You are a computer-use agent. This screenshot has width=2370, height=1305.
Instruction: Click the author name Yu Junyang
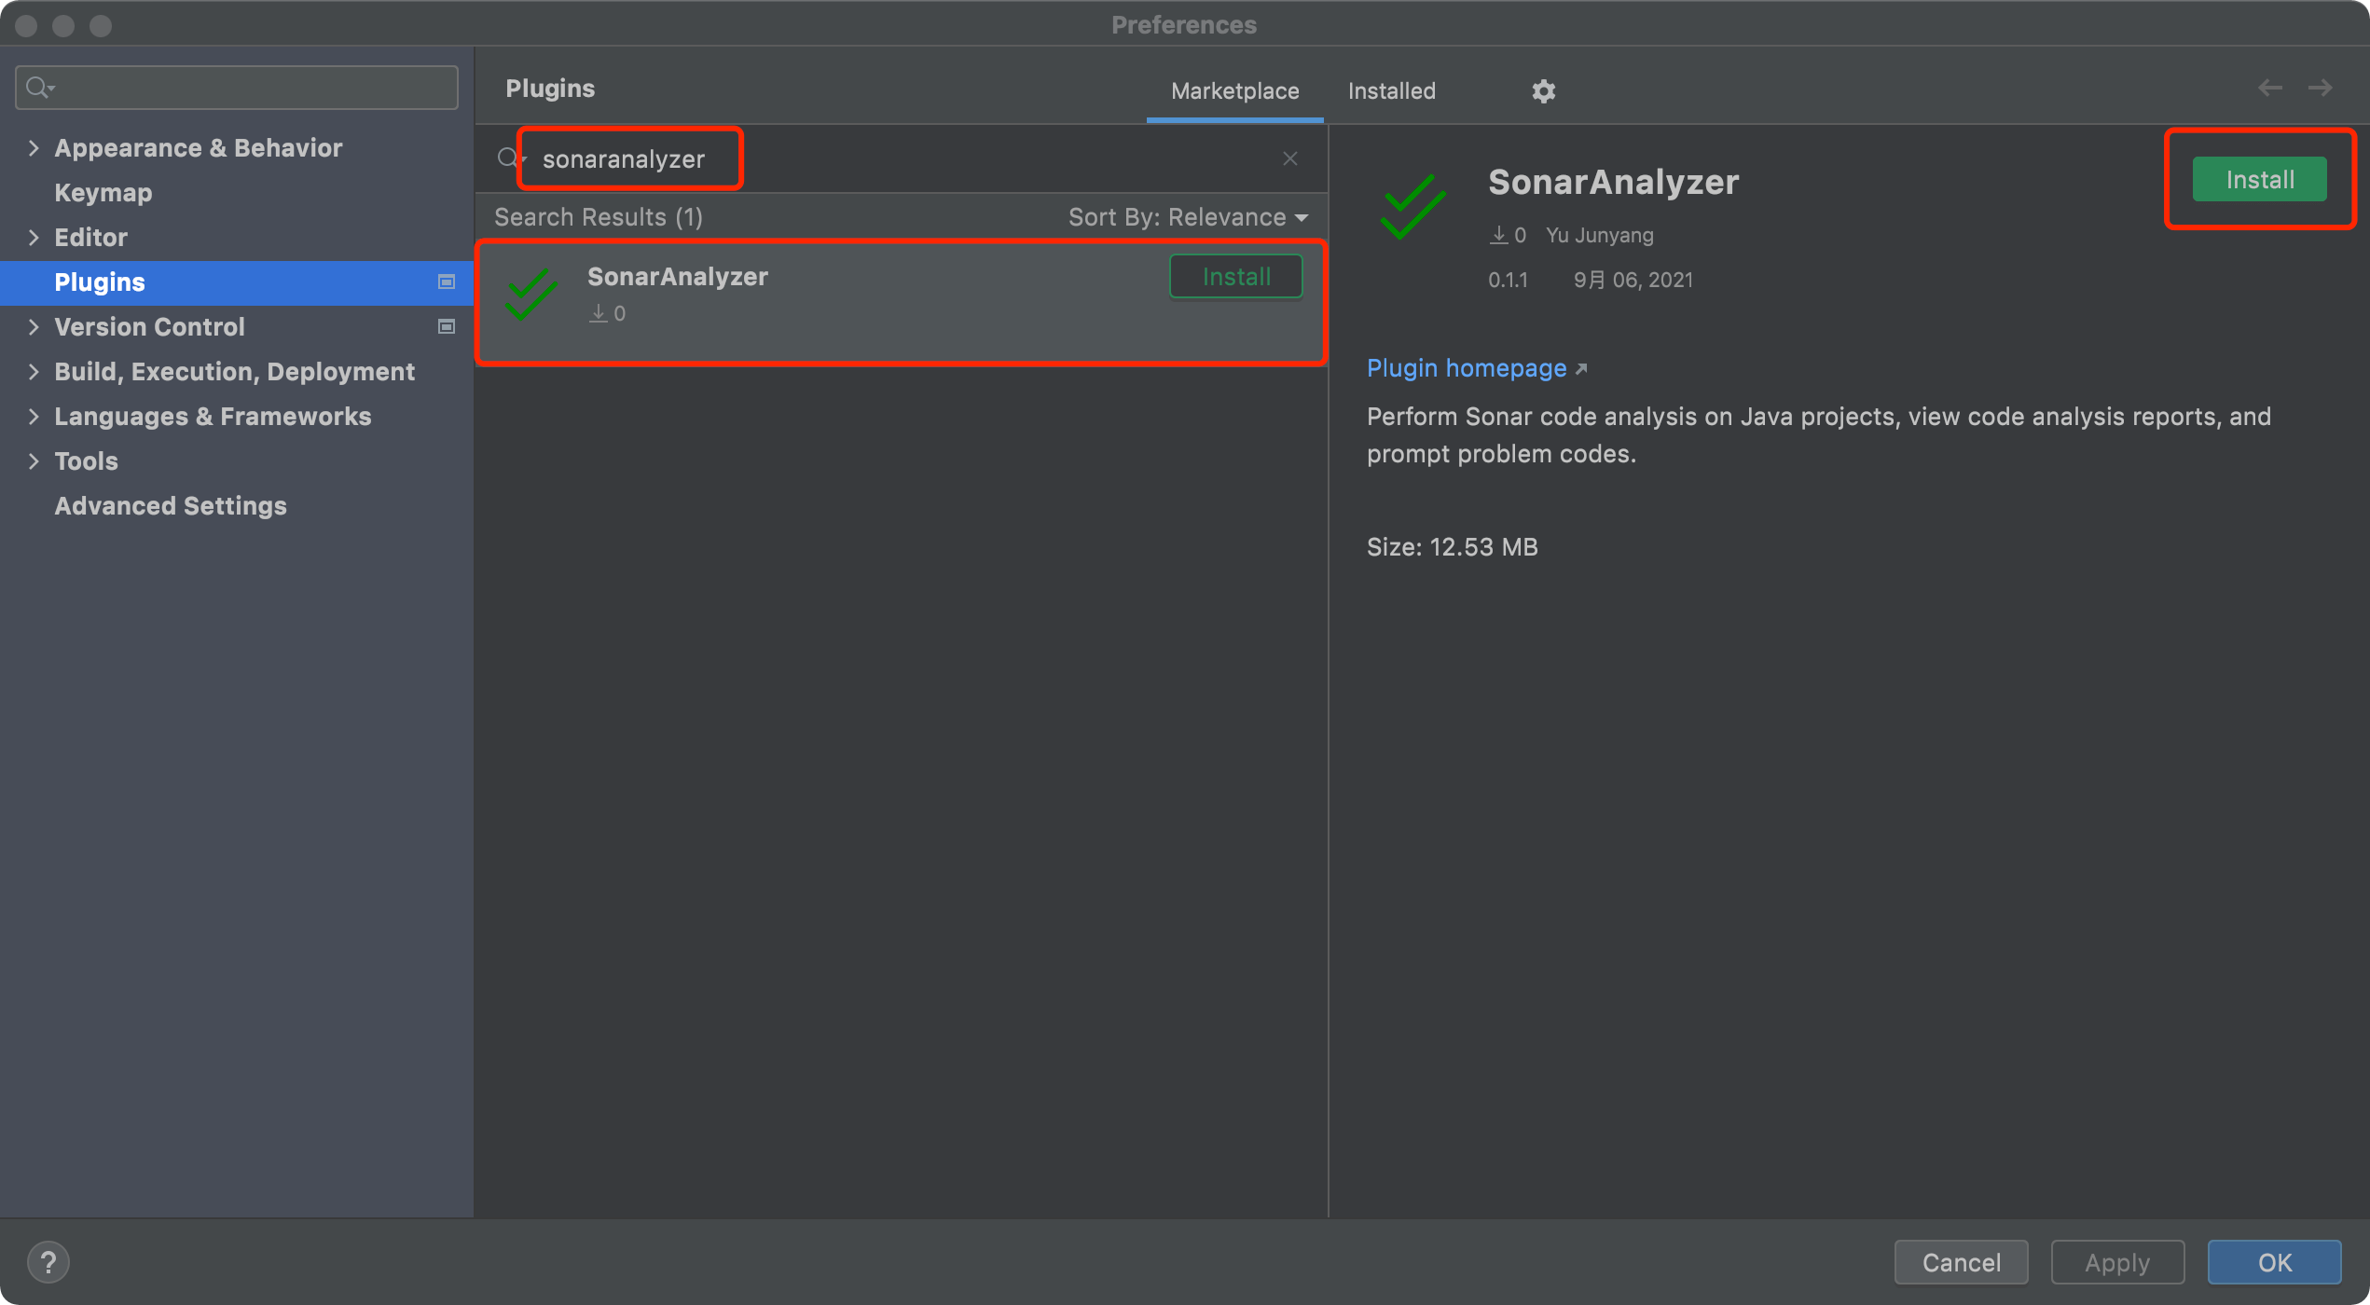(1599, 235)
